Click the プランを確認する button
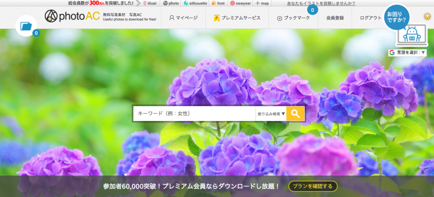434x197 pixels. [313, 186]
